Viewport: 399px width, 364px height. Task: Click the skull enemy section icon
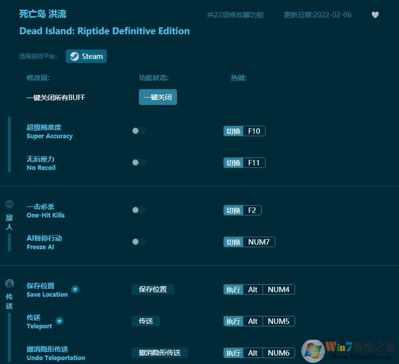click(10, 204)
